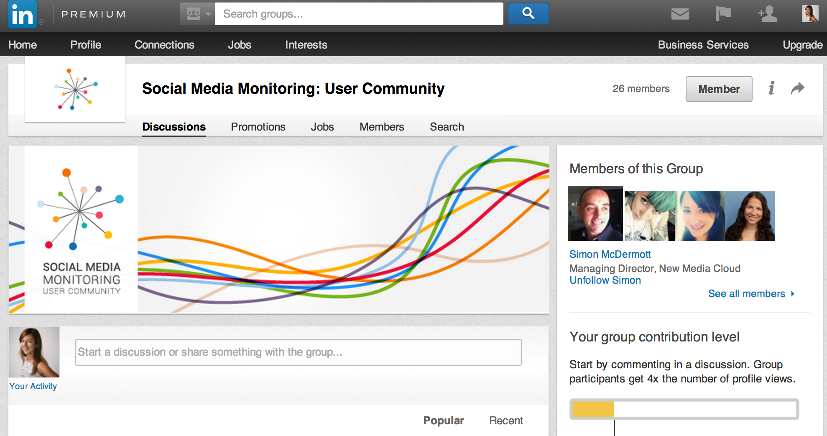Click the Start a discussion input field
This screenshot has width=827, height=436.
click(298, 352)
